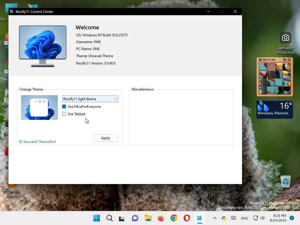Open the notifications badge
This screenshot has width=300, height=225.
point(292,218)
